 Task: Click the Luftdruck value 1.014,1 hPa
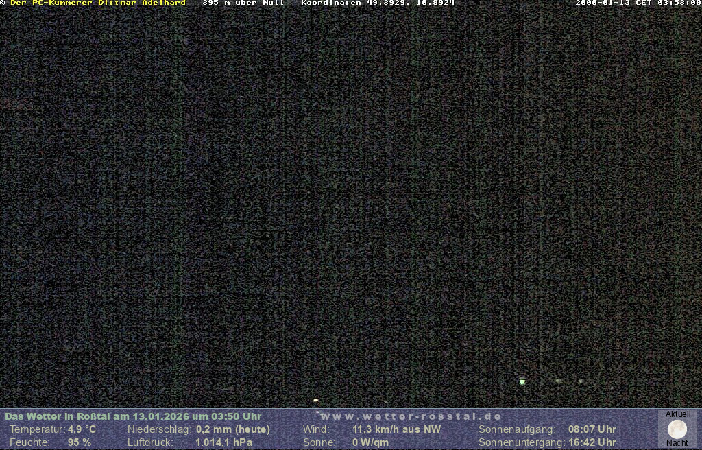click(x=224, y=442)
